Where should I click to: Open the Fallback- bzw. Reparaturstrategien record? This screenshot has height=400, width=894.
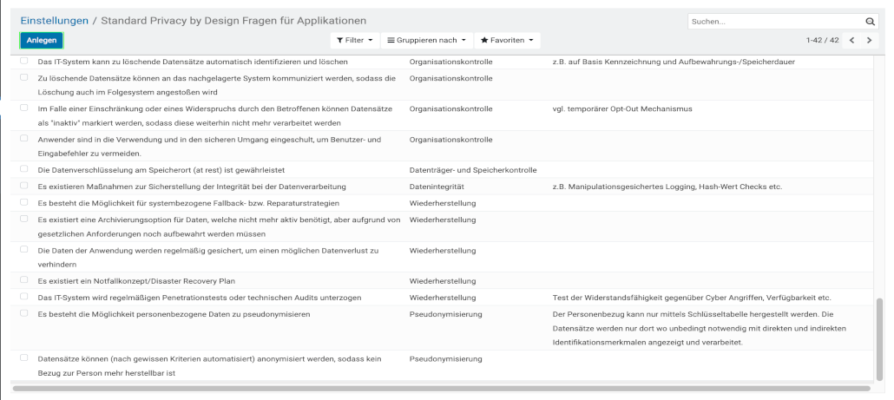[182, 202]
